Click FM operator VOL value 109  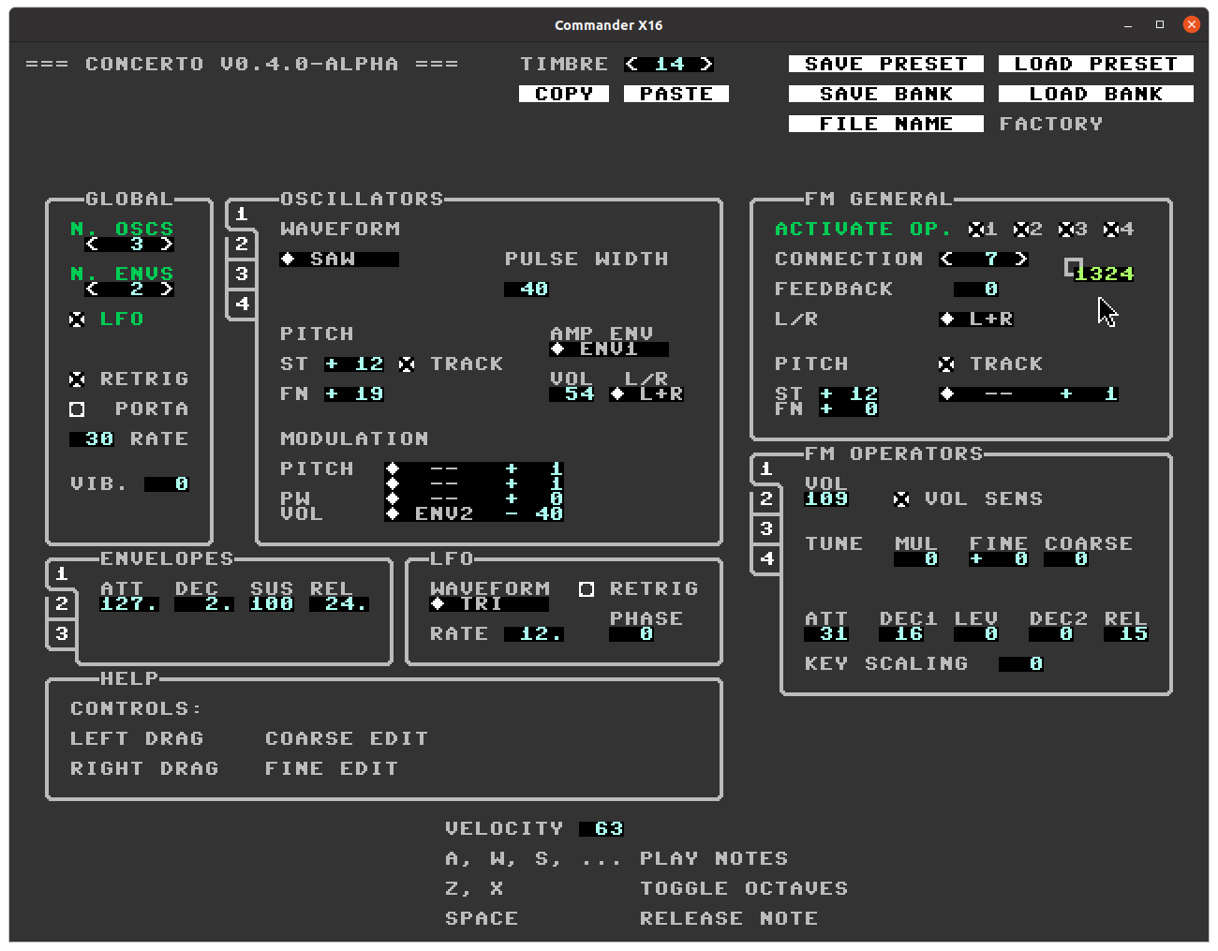(826, 498)
